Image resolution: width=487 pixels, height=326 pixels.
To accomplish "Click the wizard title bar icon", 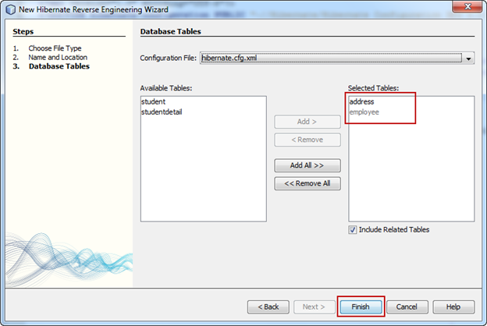I will (11, 9).
